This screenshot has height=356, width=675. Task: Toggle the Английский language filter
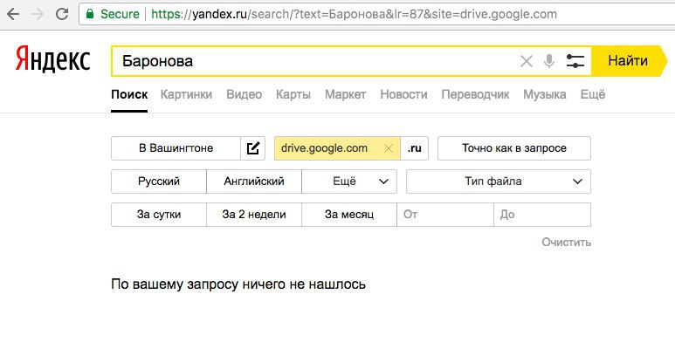254,181
